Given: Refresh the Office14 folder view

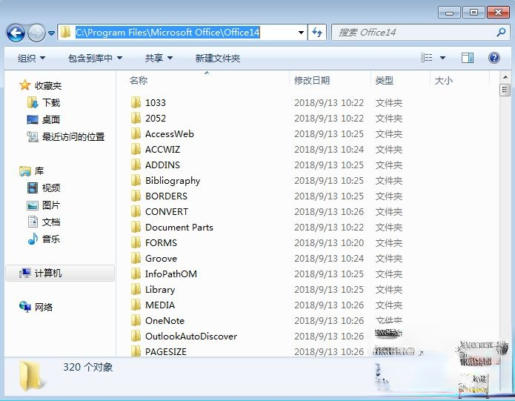Looking at the screenshot, I should (x=317, y=32).
